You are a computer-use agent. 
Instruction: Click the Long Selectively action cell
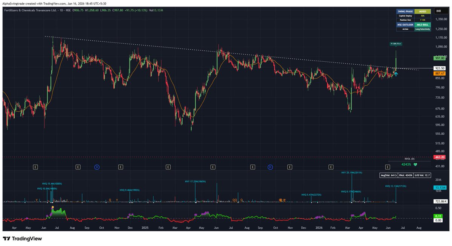click(x=422, y=29)
